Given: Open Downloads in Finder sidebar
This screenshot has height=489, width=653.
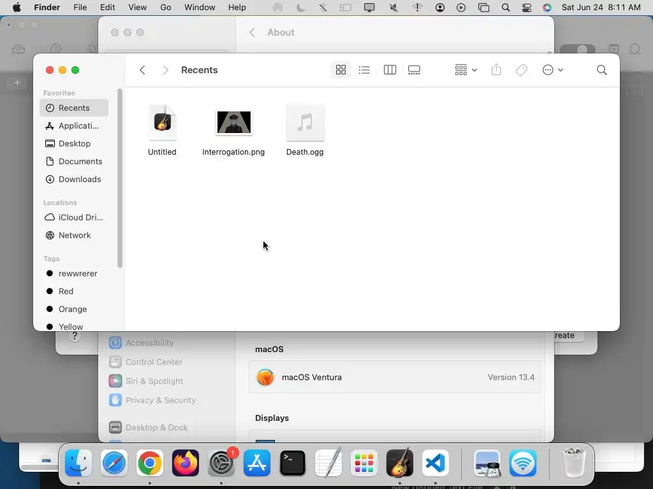Looking at the screenshot, I should click(x=74, y=179).
